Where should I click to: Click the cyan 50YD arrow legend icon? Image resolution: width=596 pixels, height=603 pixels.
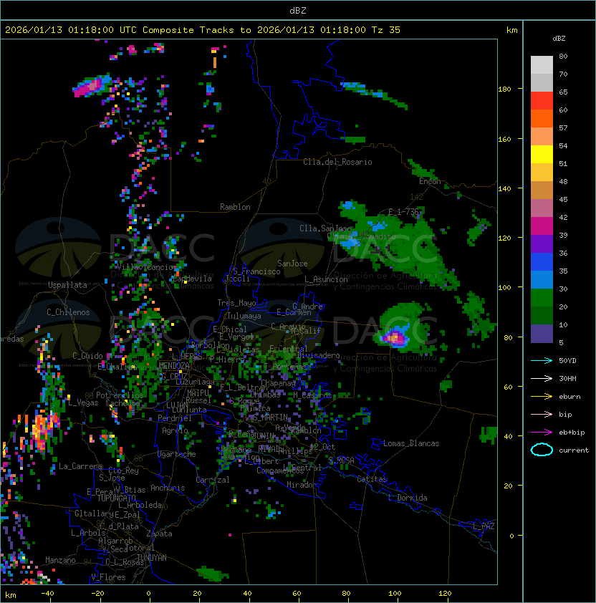pos(542,360)
